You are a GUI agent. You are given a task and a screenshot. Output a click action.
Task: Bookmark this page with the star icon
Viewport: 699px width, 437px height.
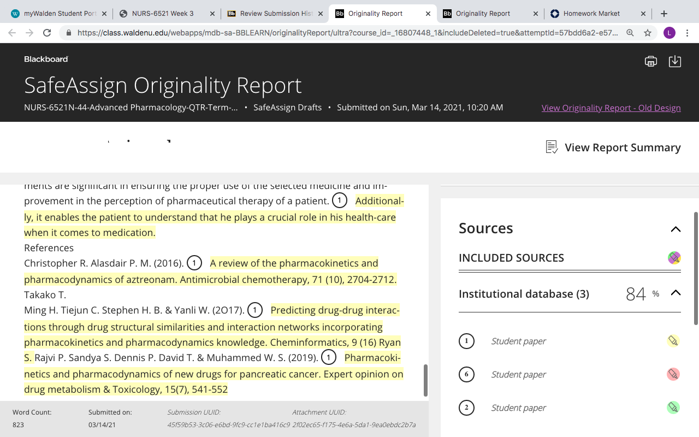(x=648, y=33)
